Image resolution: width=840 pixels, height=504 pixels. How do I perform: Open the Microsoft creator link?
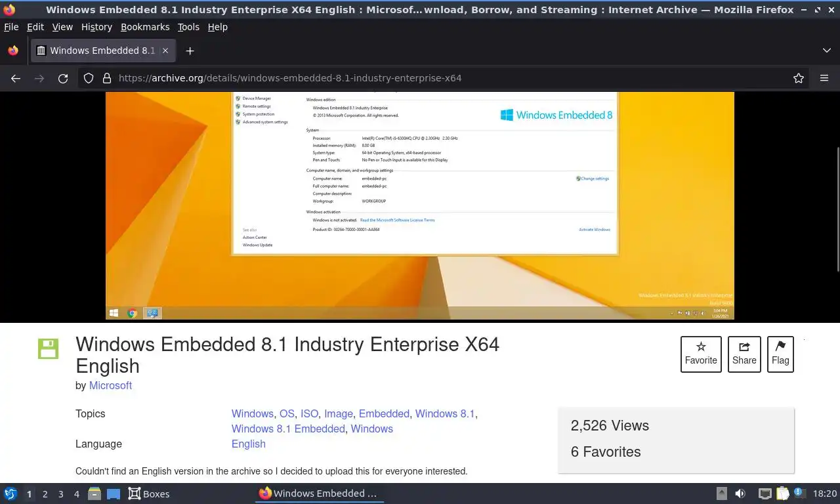[110, 385]
